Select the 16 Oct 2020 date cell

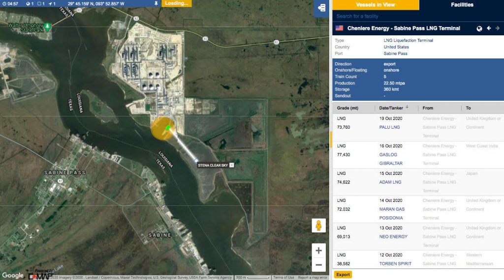(x=390, y=145)
